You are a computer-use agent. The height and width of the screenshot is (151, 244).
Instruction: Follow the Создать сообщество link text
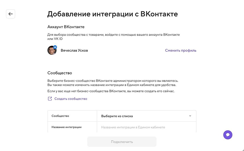tap(71, 99)
